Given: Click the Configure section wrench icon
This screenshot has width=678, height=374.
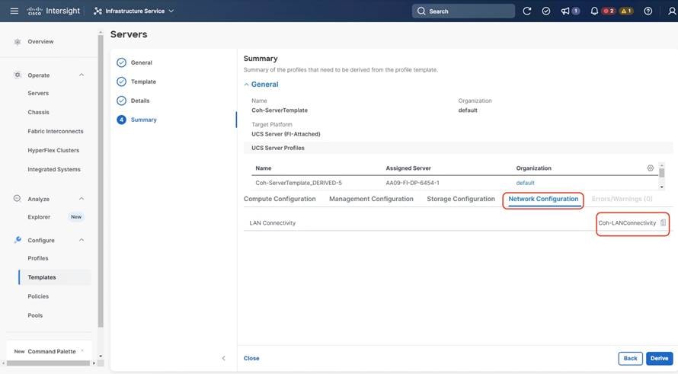Looking at the screenshot, I should pyautogui.click(x=18, y=239).
